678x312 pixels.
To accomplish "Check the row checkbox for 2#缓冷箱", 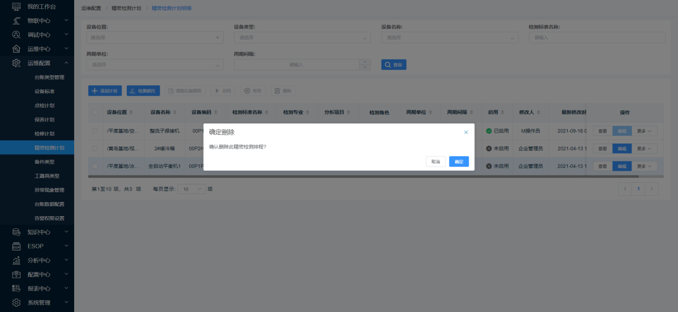I will [94, 148].
